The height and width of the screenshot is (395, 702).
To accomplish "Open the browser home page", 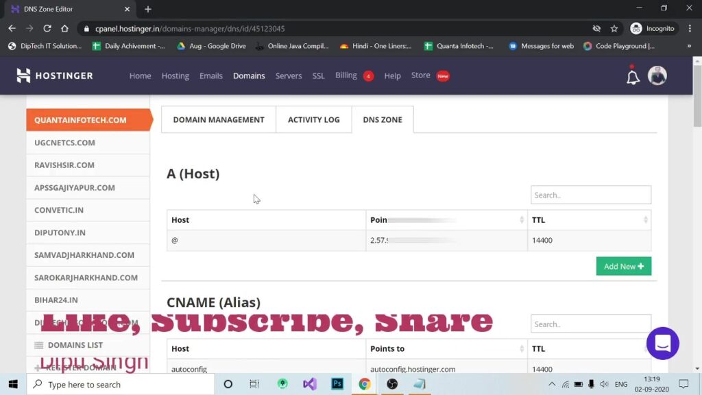I will (x=64, y=29).
